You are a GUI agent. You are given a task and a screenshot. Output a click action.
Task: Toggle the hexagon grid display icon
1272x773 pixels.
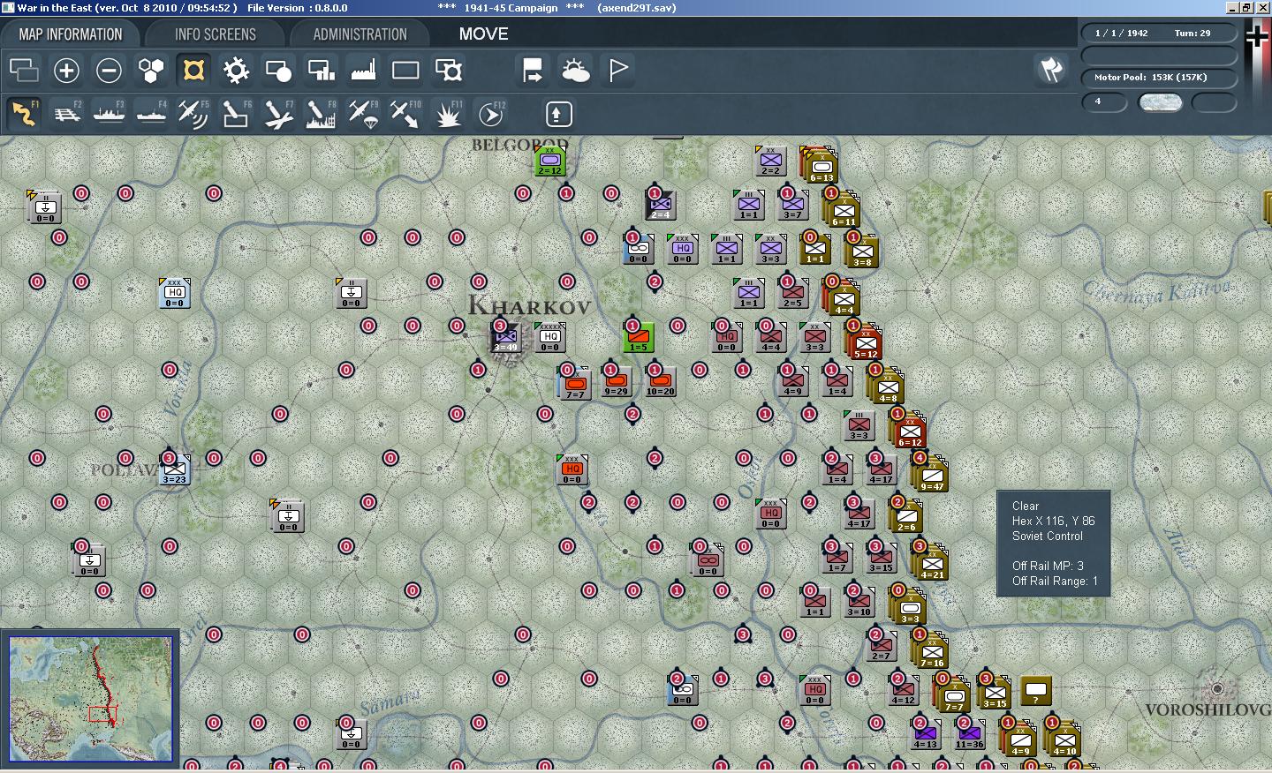pos(151,70)
